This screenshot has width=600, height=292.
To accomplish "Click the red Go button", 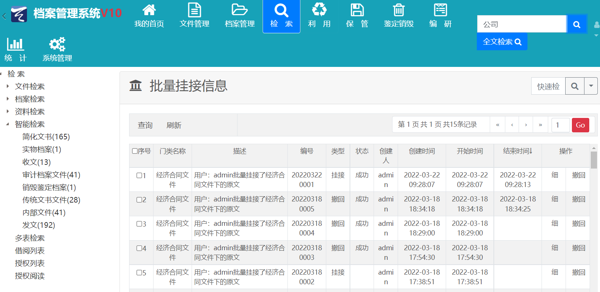I will coord(580,125).
